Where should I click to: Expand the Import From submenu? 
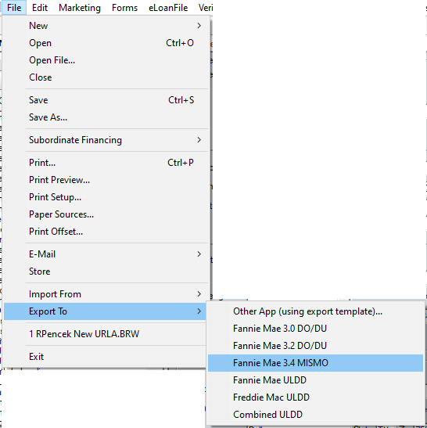click(106, 294)
